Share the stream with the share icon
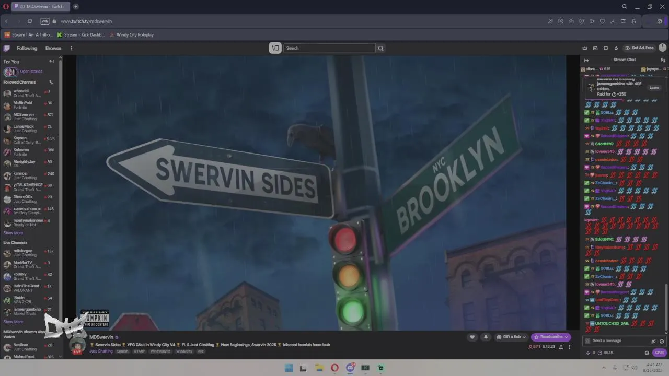The height and width of the screenshot is (376, 669). click(561, 346)
